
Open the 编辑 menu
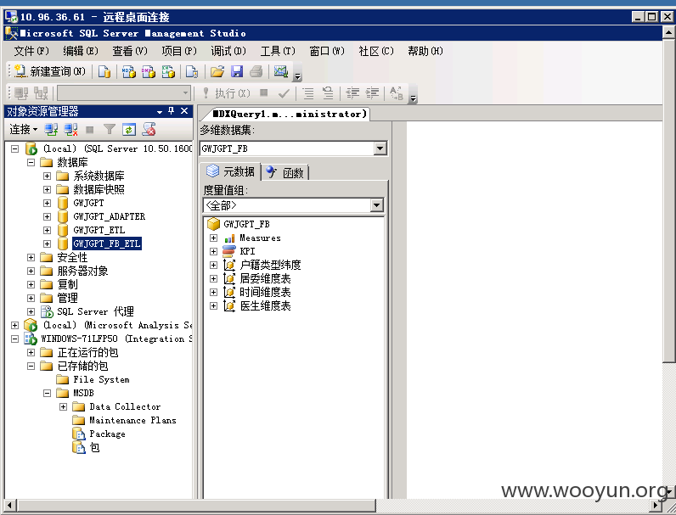80,51
